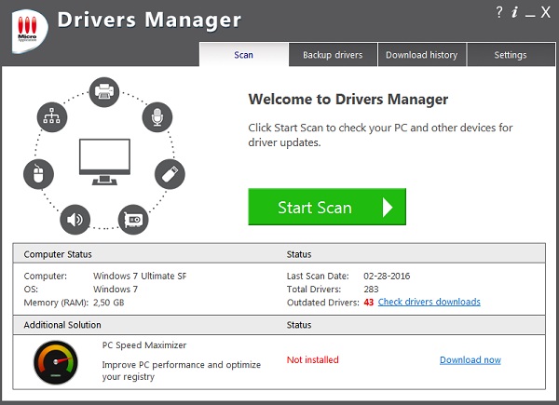This screenshot has width=559, height=405.
Task: Click the Drivers Manager title text
Action: [149, 20]
